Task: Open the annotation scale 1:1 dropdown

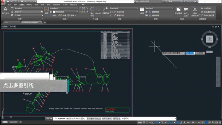Action: point(188,123)
